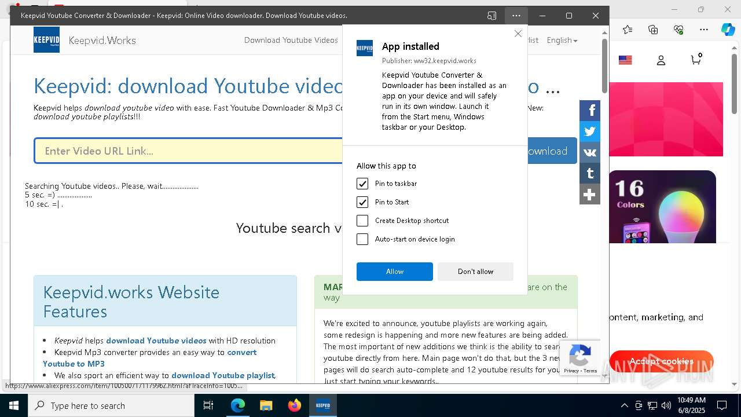Image resolution: width=741 pixels, height=417 pixels.
Task: Enable Create Desktop shortcut checkbox
Action: (x=362, y=221)
